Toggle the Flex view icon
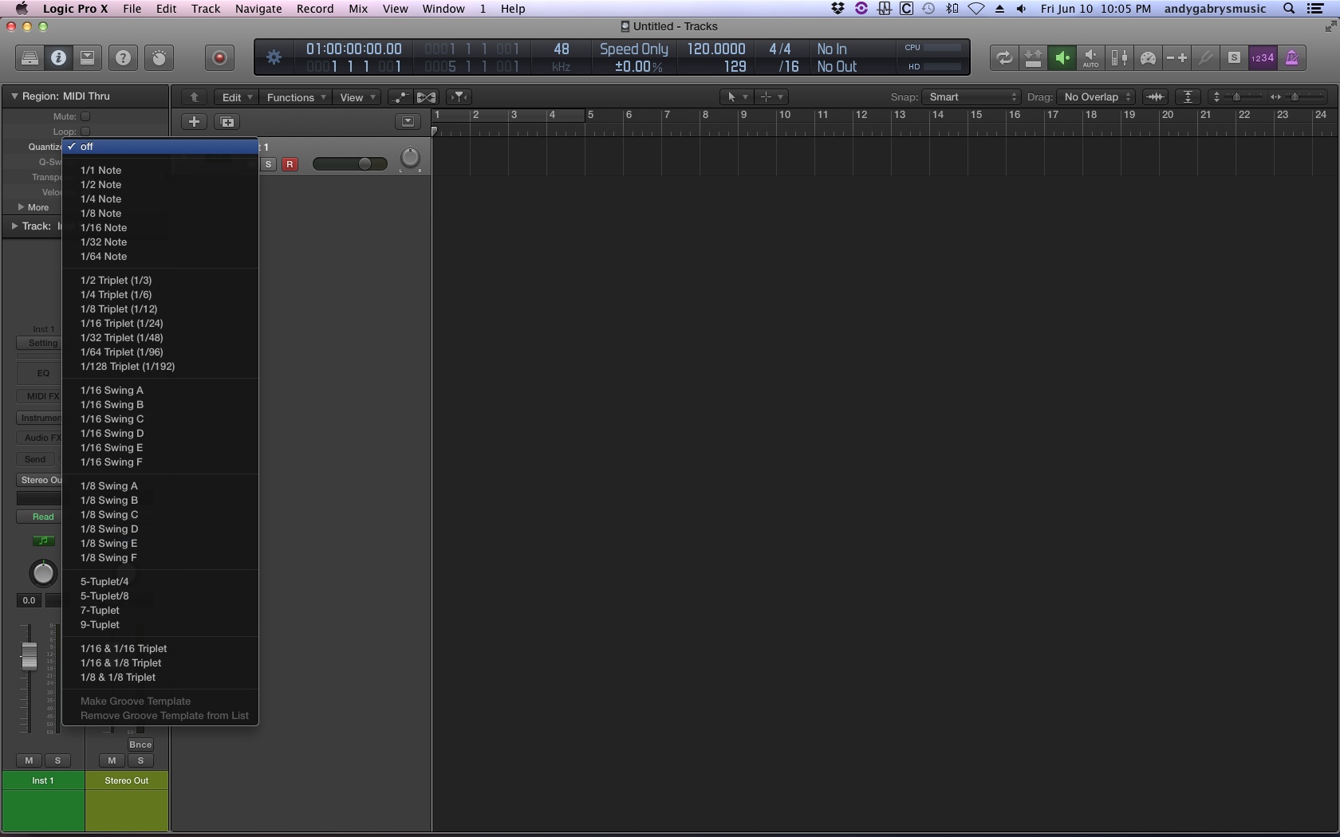 (x=427, y=97)
